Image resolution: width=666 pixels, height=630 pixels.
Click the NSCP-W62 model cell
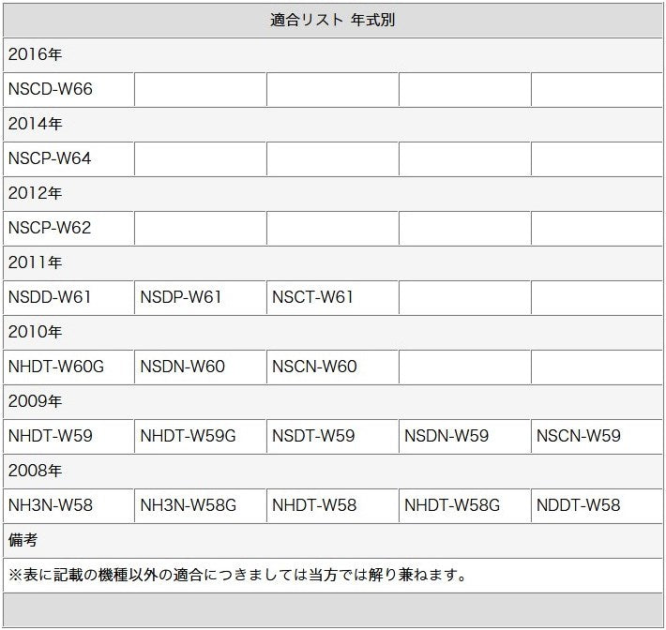pyautogui.click(x=68, y=228)
